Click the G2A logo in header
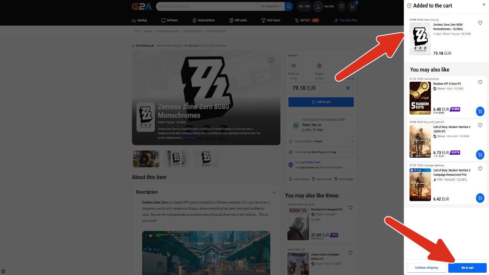The image size is (489, 275). (142, 6)
